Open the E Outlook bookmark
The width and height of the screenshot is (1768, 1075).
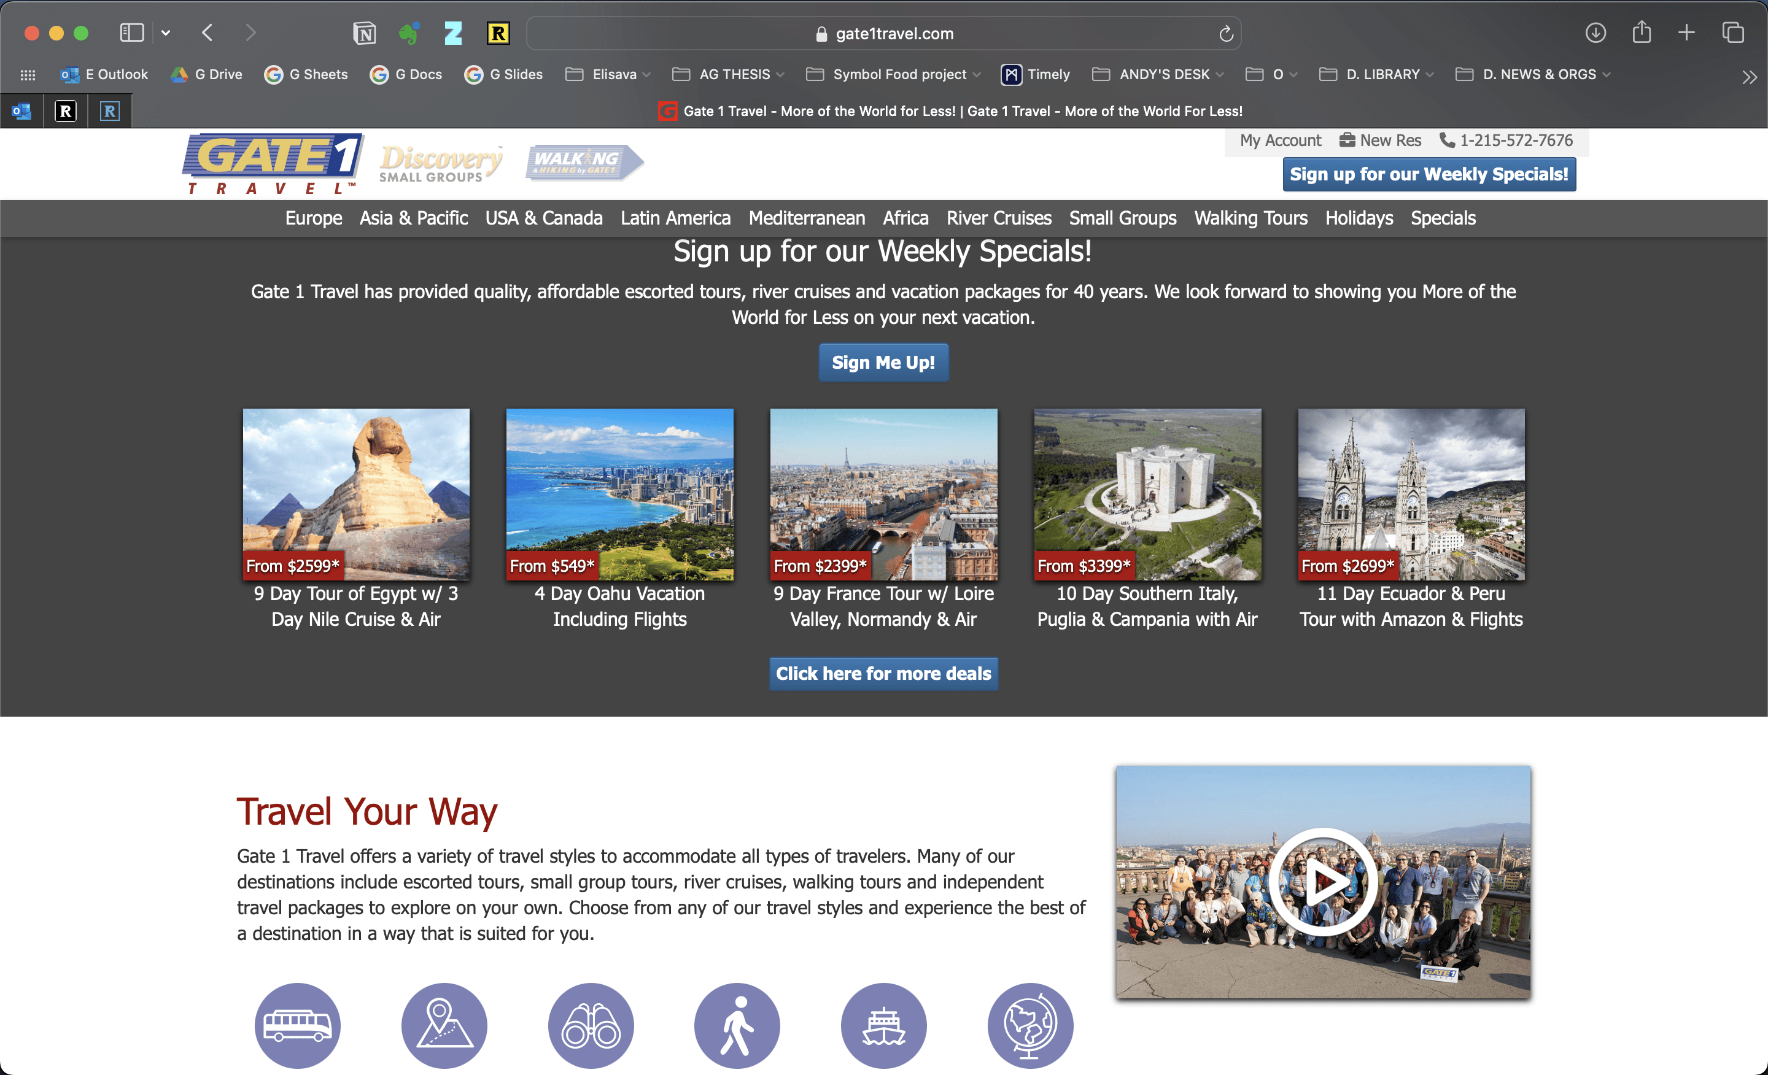click(x=105, y=75)
